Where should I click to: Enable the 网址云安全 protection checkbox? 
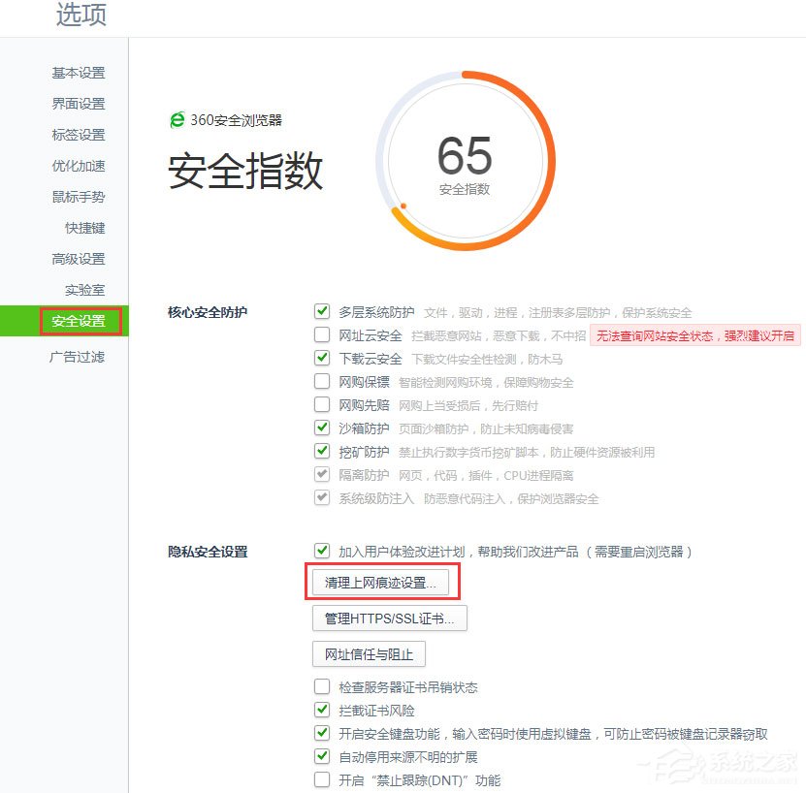click(321, 334)
